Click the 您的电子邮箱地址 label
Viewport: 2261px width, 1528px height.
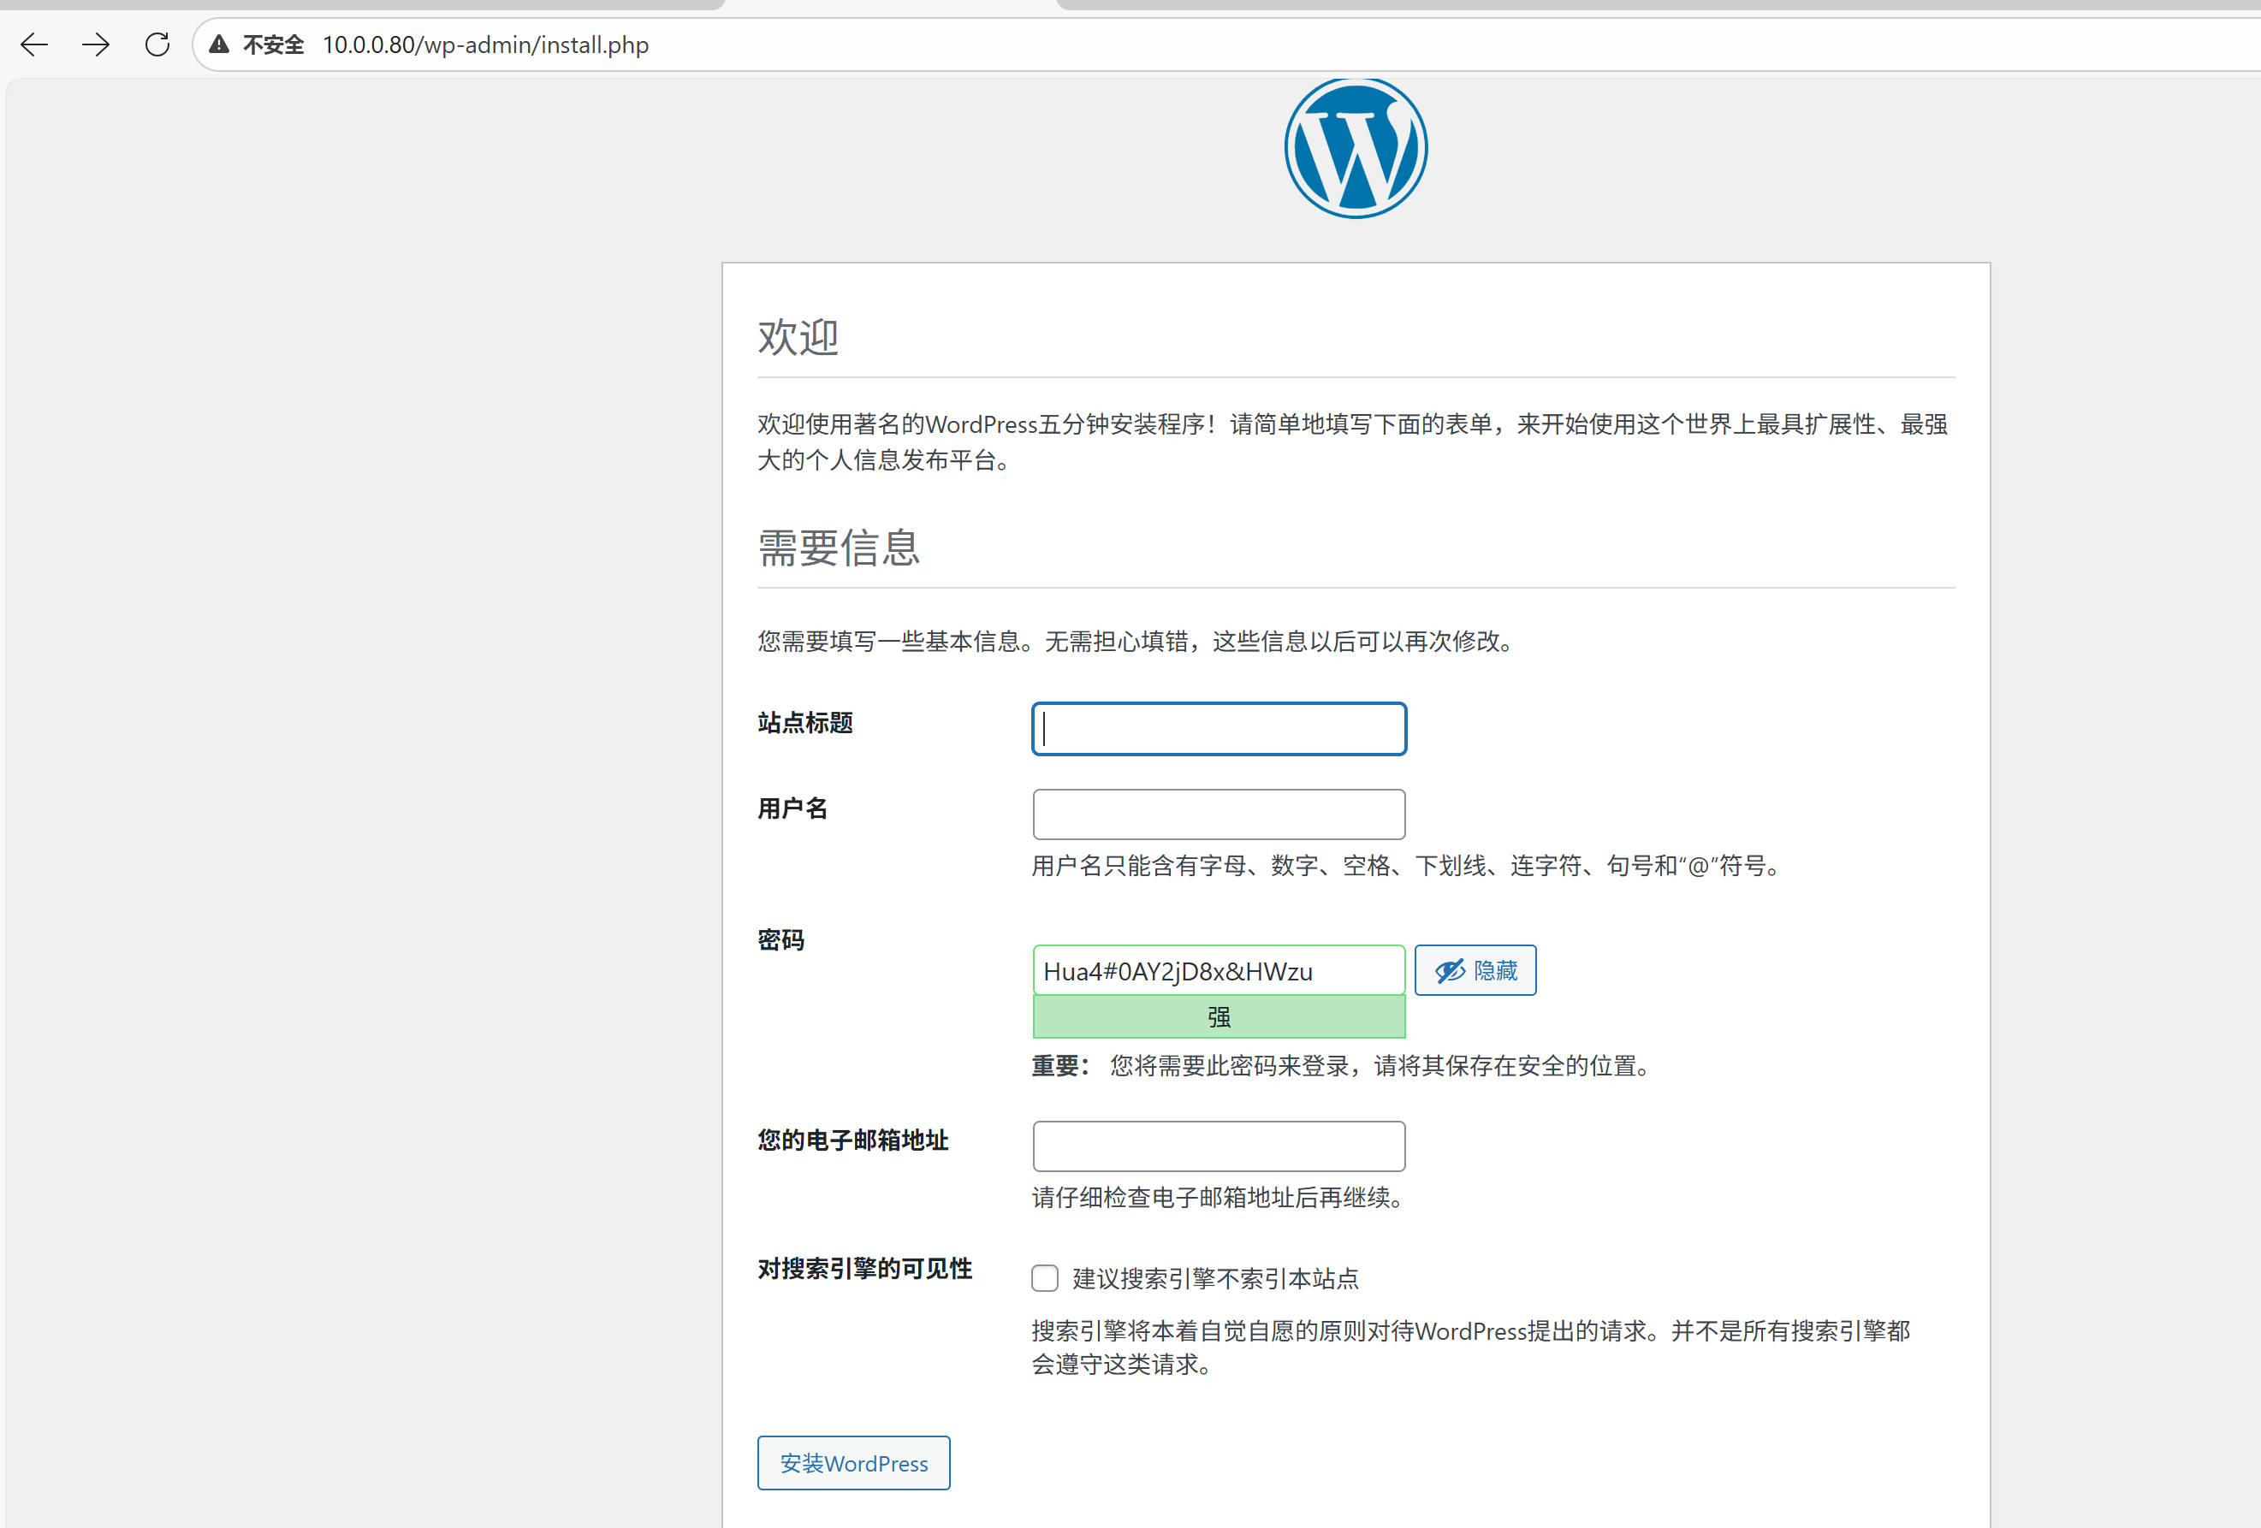point(853,1140)
